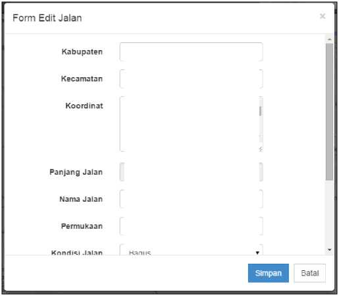Image resolution: width=339 pixels, height=296 pixels.
Task: Click the form scrollbar down arrow
Action: point(329,250)
